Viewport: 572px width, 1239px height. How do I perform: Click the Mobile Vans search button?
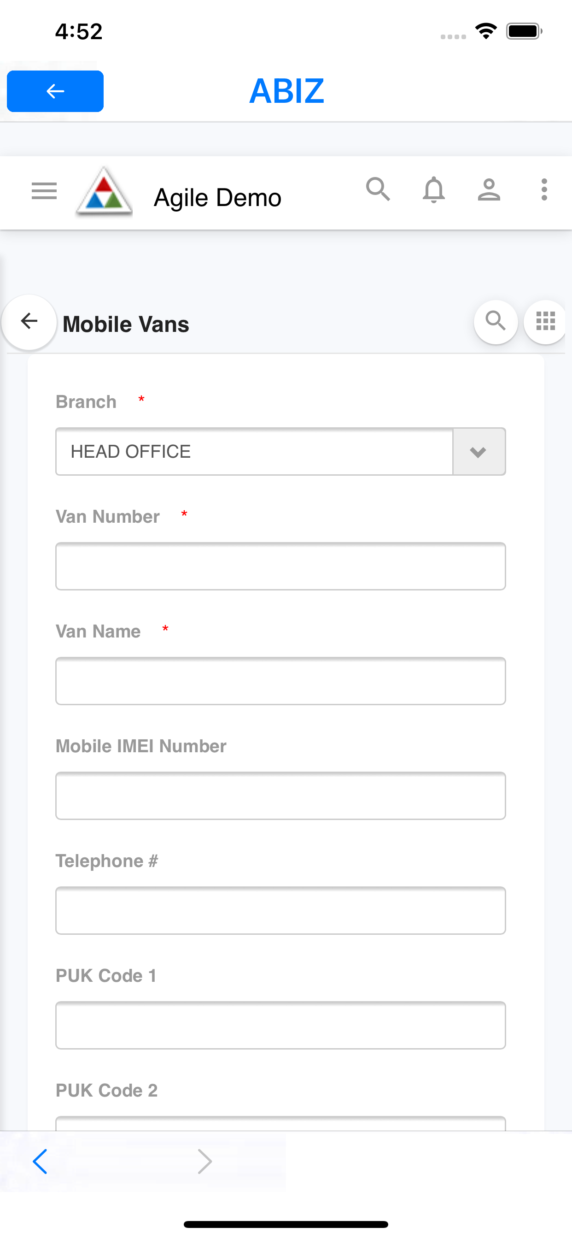(x=496, y=321)
